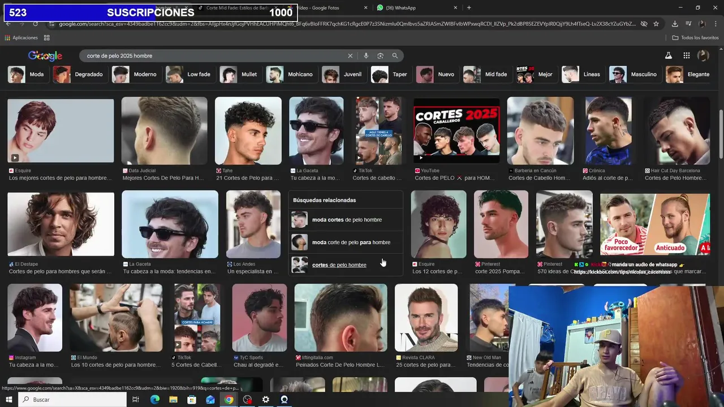Click 'Los 10 cortes de pelo para hombre' El Mundo caption
This screenshot has height=407, width=724.
click(116, 365)
